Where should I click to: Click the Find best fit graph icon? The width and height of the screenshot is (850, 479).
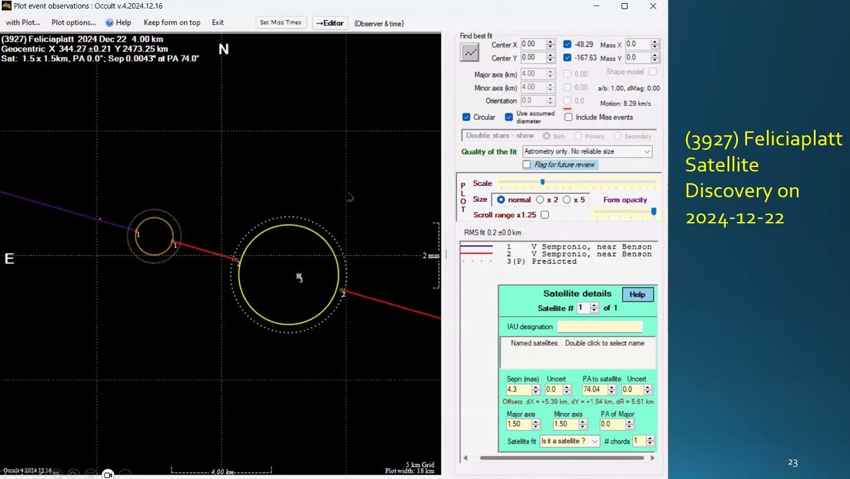tap(470, 53)
